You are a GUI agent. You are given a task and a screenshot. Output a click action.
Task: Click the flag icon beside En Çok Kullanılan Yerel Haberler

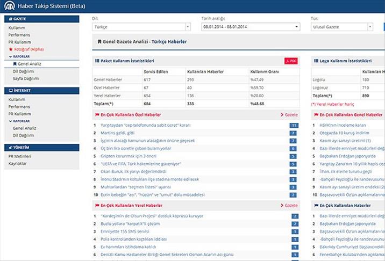[x=97, y=205]
